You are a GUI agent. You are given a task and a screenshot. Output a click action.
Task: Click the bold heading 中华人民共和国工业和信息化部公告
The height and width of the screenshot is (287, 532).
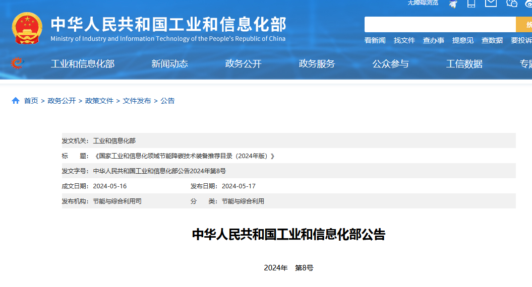(289, 235)
